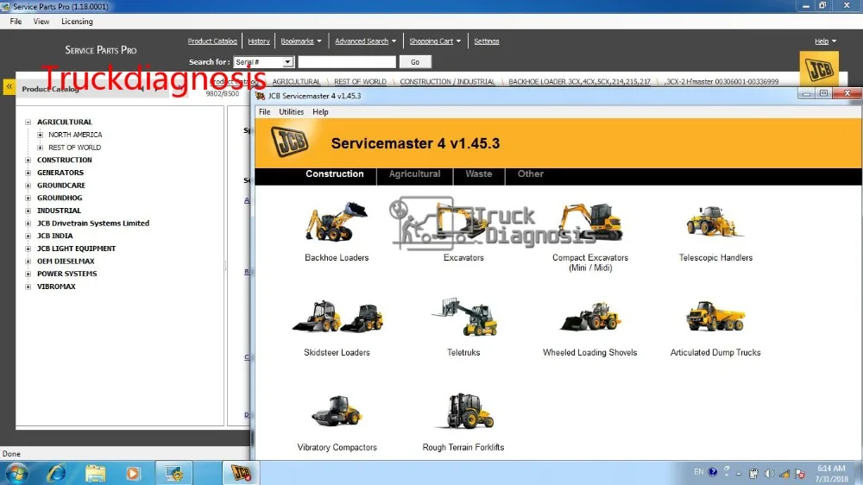Click the JCB logo in Service Parts Pro

(819, 69)
